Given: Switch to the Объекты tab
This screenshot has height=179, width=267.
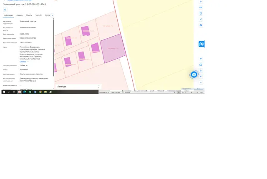Looking at the screenshot, I should coord(29,15).
